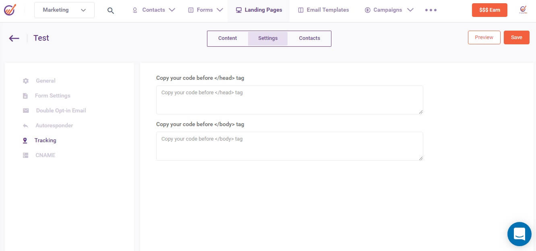Image resolution: width=536 pixels, height=251 pixels.
Task: Open the Contacts dropdown chevron
Action: tap(172, 10)
